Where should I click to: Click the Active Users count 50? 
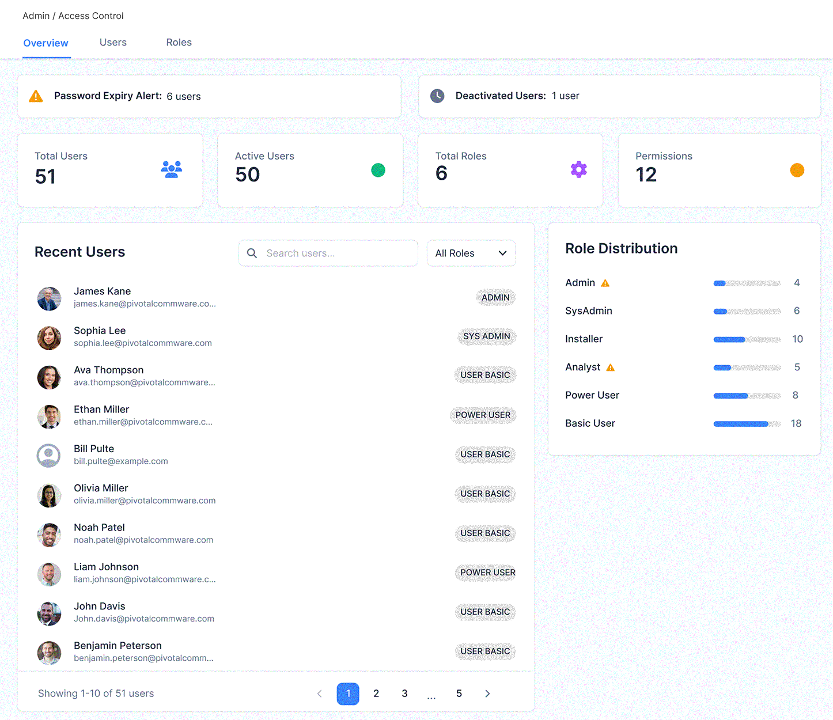(248, 175)
